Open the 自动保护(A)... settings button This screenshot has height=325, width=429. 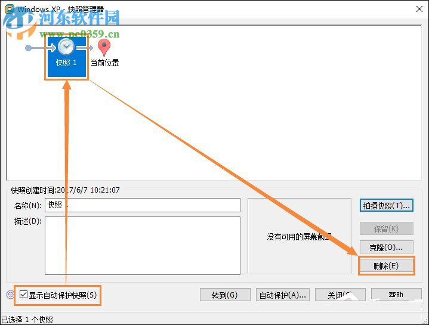[283, 295]
